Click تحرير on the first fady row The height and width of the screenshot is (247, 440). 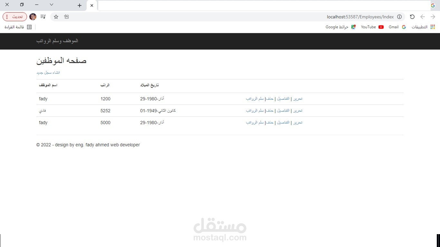point(298,99)
